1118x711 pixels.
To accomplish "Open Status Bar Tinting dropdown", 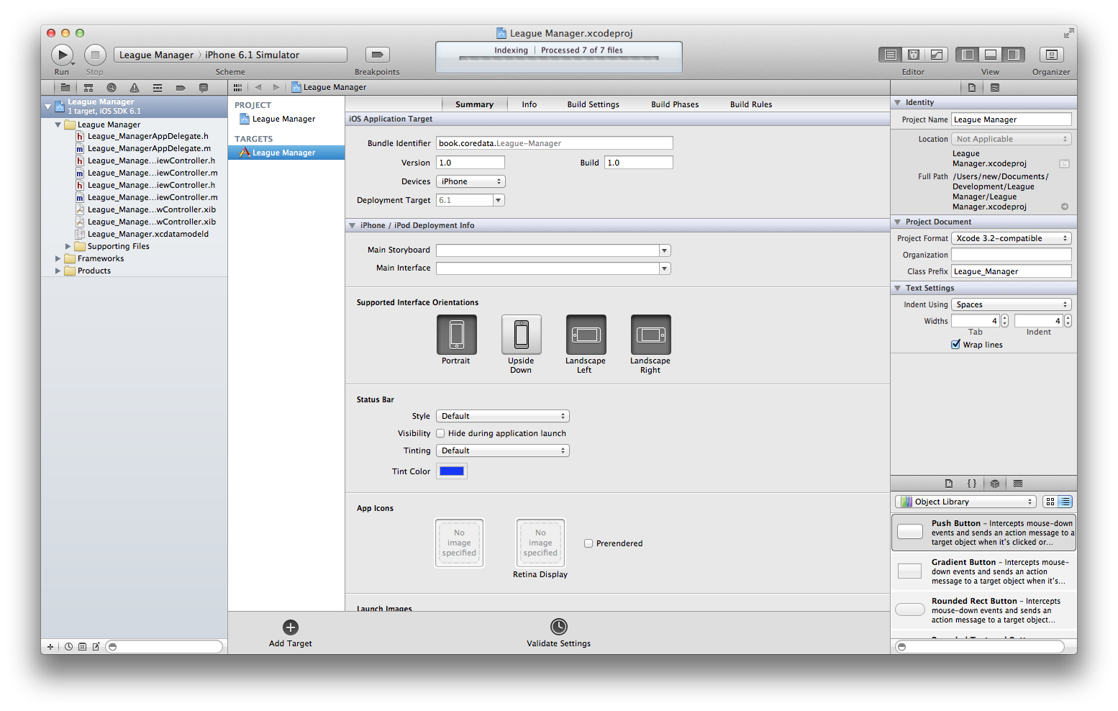I will coord(503,450).
